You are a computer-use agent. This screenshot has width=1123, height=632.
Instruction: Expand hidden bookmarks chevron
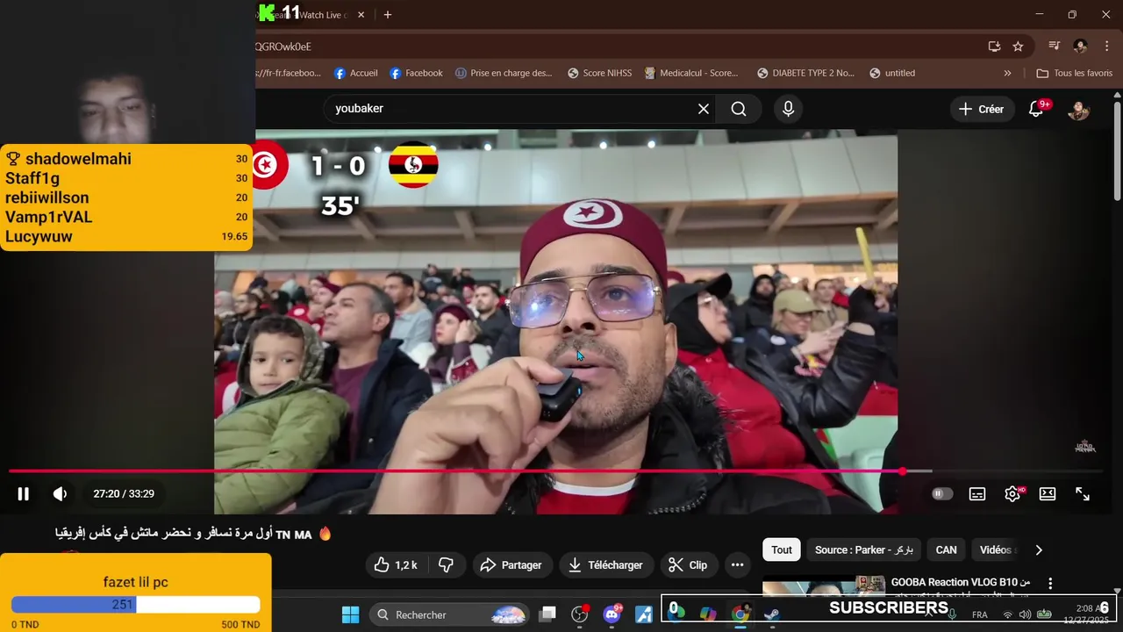1007,74
